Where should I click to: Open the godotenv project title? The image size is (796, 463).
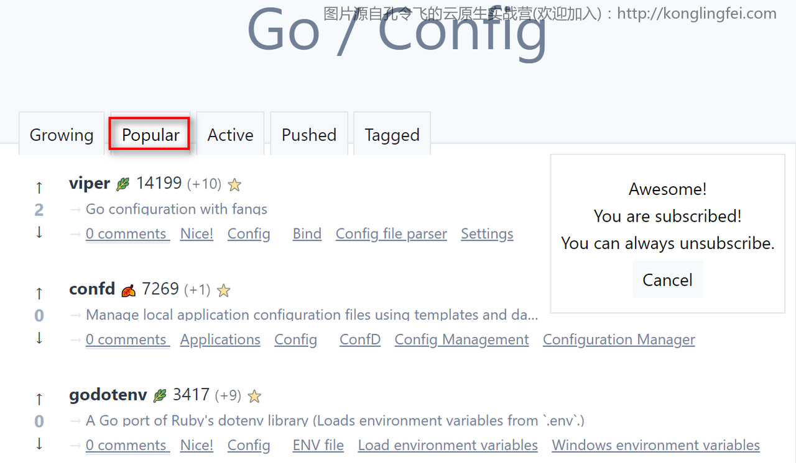pyautogui.click(x=108, y=395)
